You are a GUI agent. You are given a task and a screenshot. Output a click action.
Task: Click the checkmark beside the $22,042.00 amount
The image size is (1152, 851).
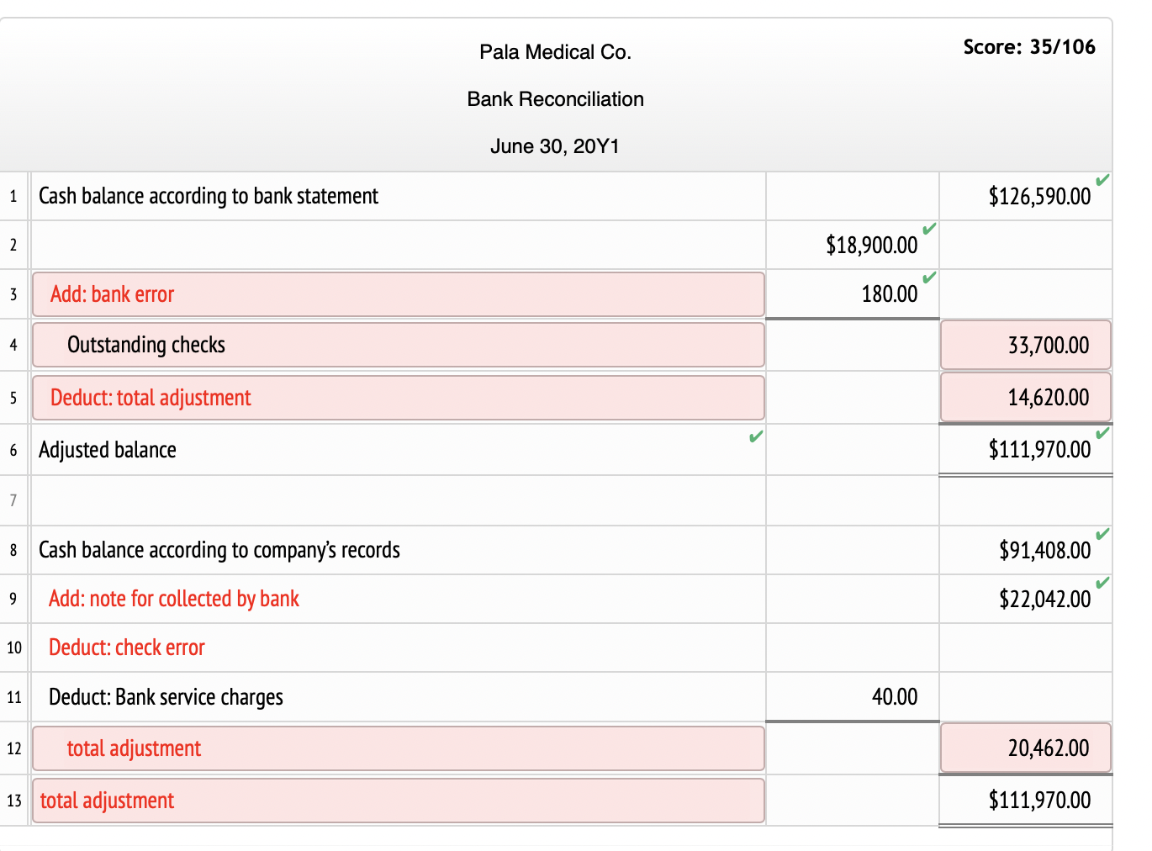pyautogui.click(x=1102, y=580)
